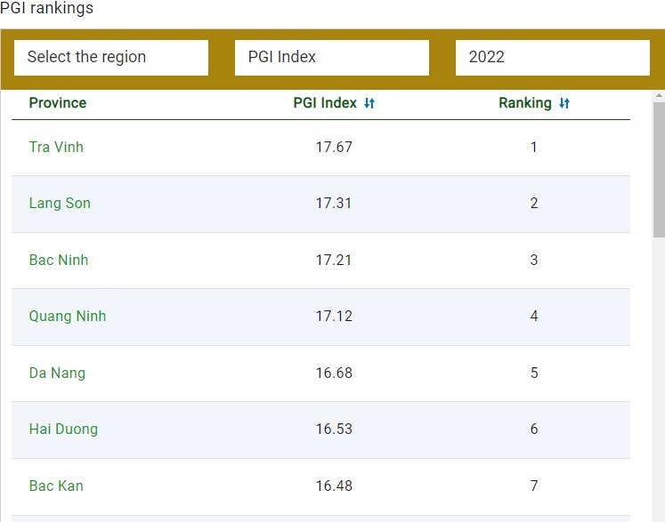The image size is (665, 522).
Task: Select the 17.21 index value
Action: [x=334, y=260]
